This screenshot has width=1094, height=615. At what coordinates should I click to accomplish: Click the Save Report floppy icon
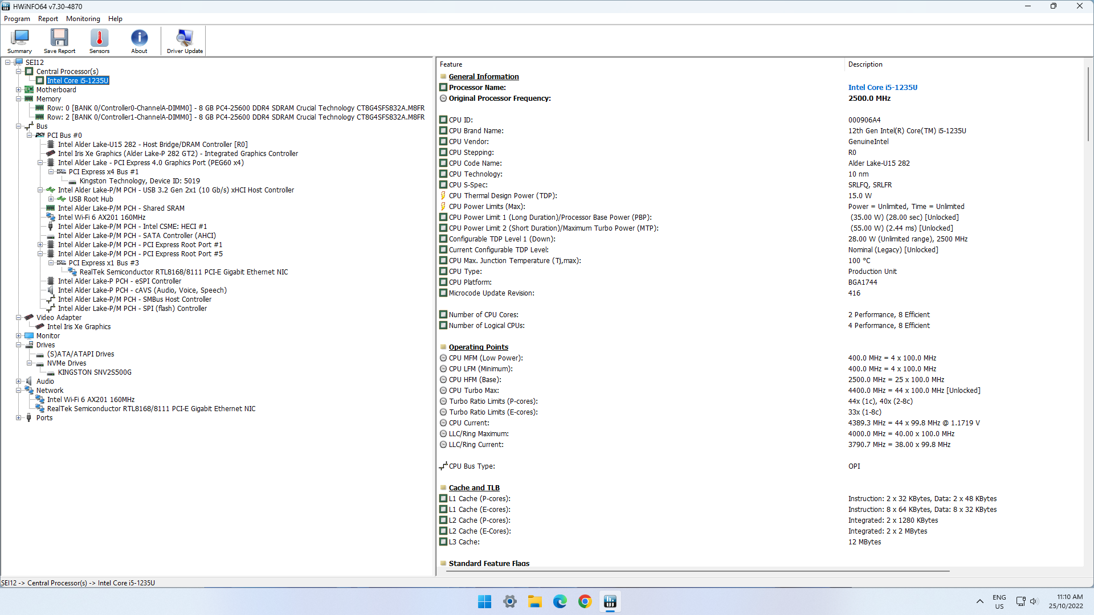tap(59, 41)
